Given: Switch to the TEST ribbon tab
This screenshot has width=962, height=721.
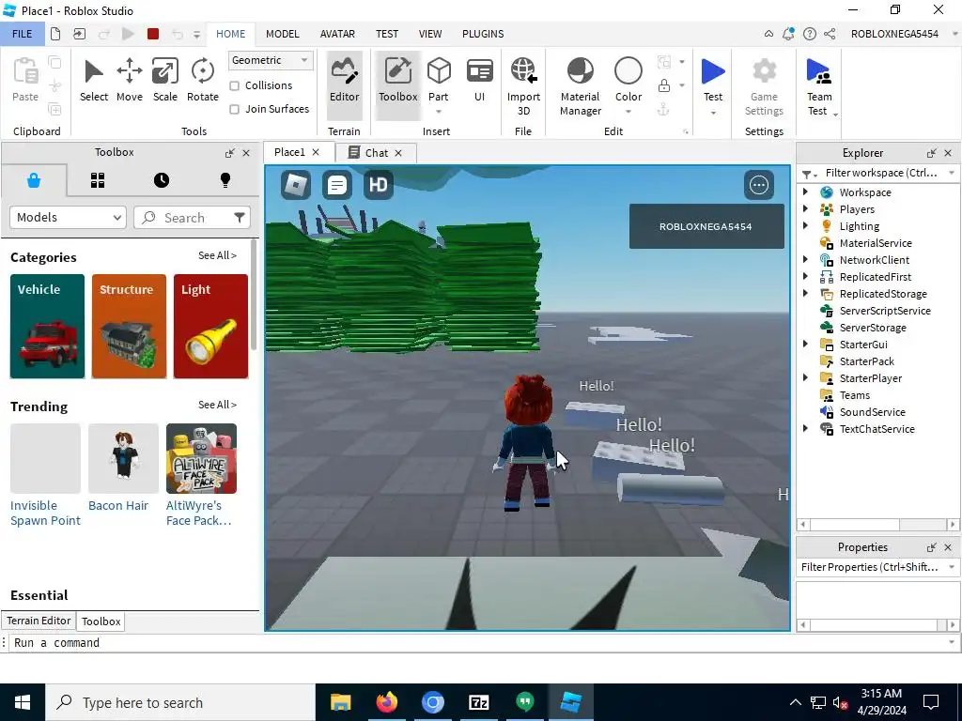Looking at the screenshot, I should (386, 34).
